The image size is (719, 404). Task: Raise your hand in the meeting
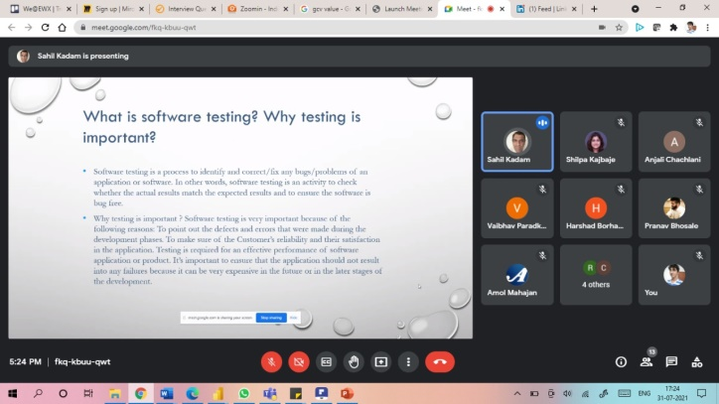pos(353,362)
